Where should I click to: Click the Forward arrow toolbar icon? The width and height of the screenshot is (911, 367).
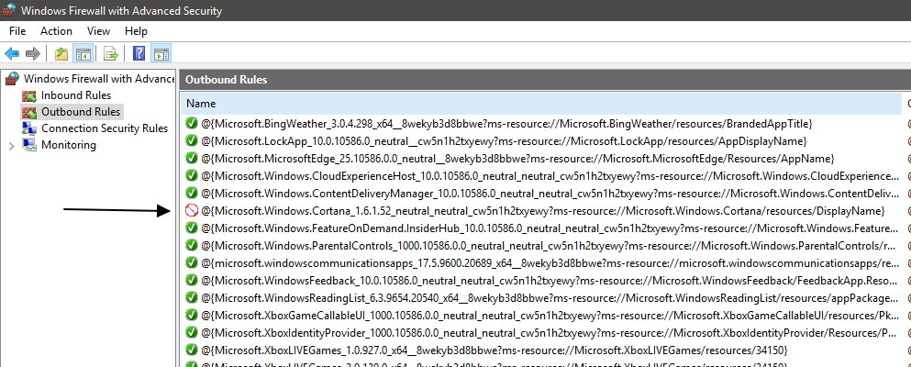click(33, 54)
